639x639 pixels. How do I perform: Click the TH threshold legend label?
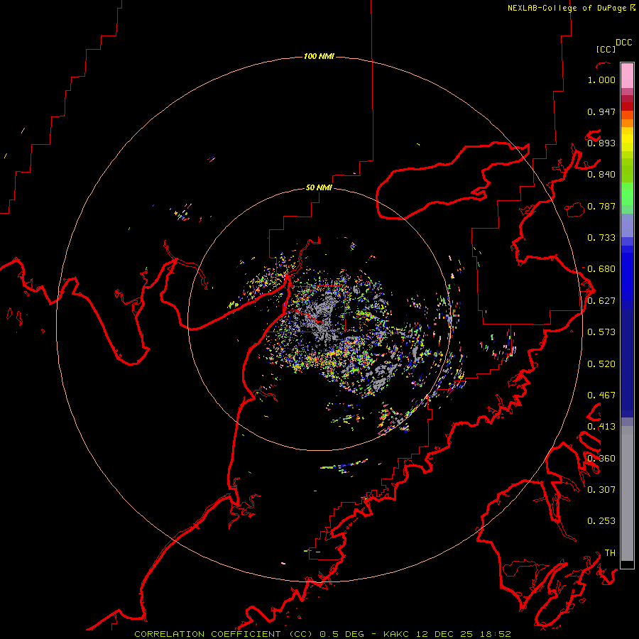point(610,553)
